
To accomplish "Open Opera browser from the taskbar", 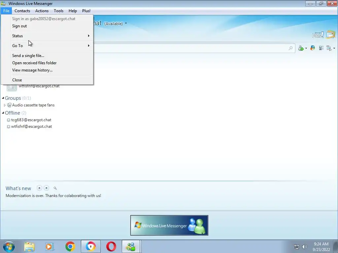I will pyautogui.click(x=111, y=246).
